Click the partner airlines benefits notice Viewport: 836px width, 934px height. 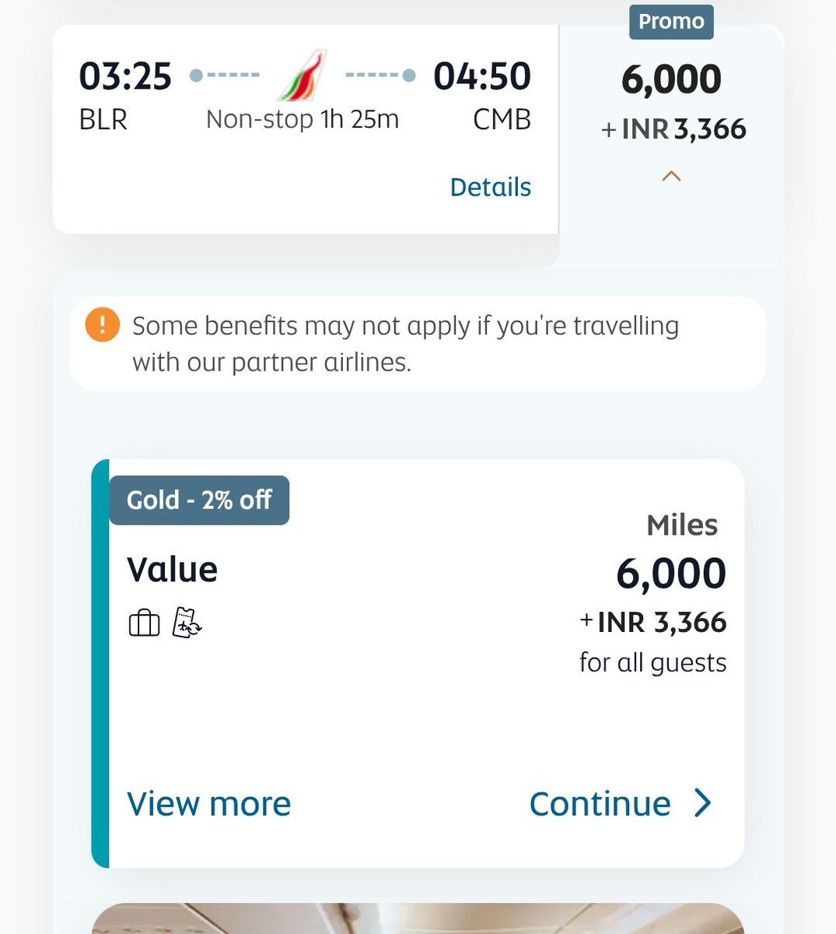(418, 343)
